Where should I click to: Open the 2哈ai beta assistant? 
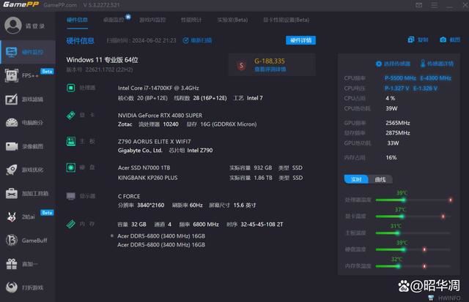(x=26, y=216)
